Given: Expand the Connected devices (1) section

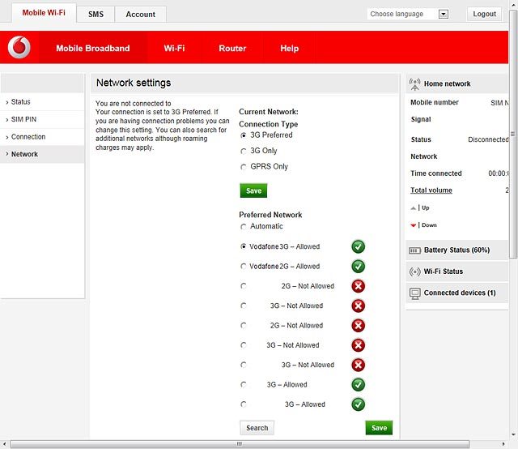Looking at the screenshot, I should pyautogui.click(x=456, y=293).
